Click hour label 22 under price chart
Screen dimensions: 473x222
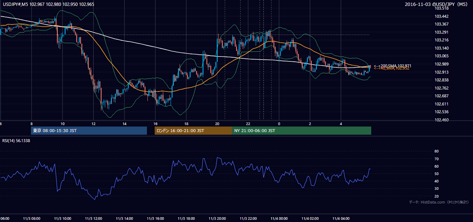[248, 124]
